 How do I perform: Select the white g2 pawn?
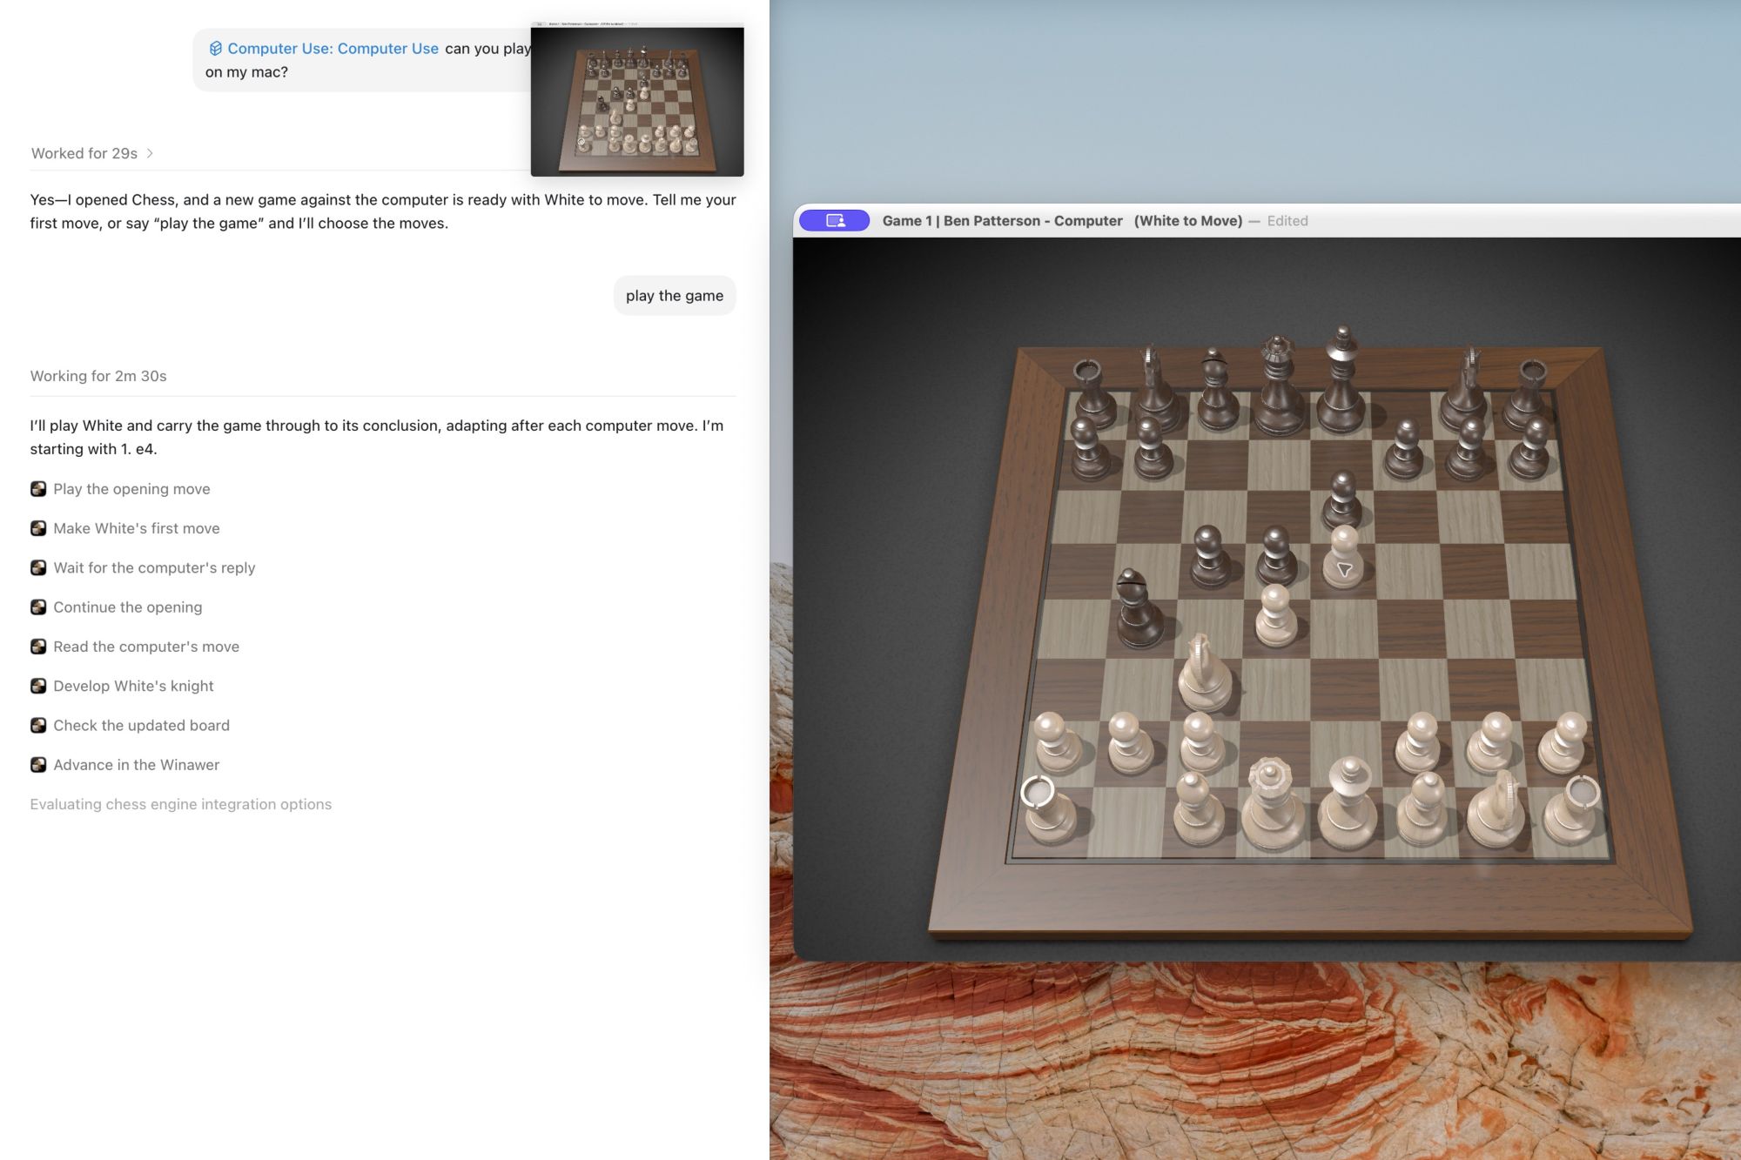click(1493, 743)
